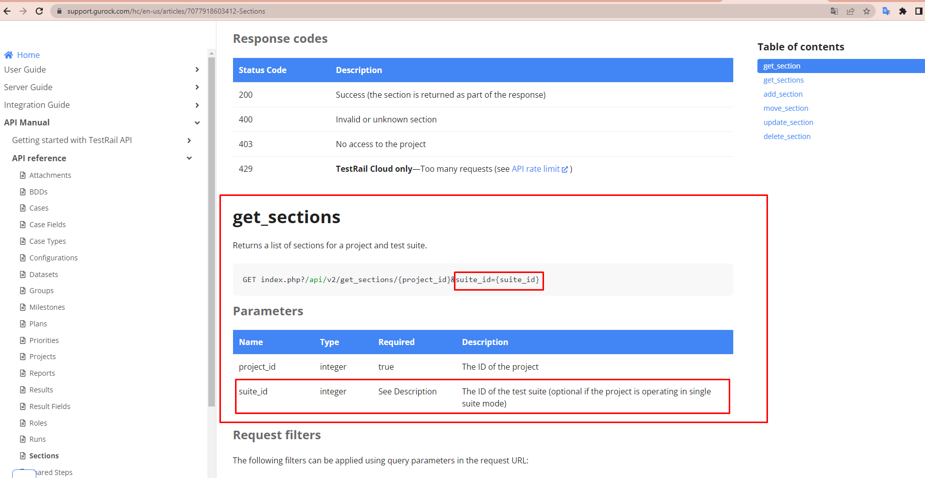The height and width of the screenshot is (478, 925).
Task: Open the Cases sidebar entry
Action: click(39, 208)
